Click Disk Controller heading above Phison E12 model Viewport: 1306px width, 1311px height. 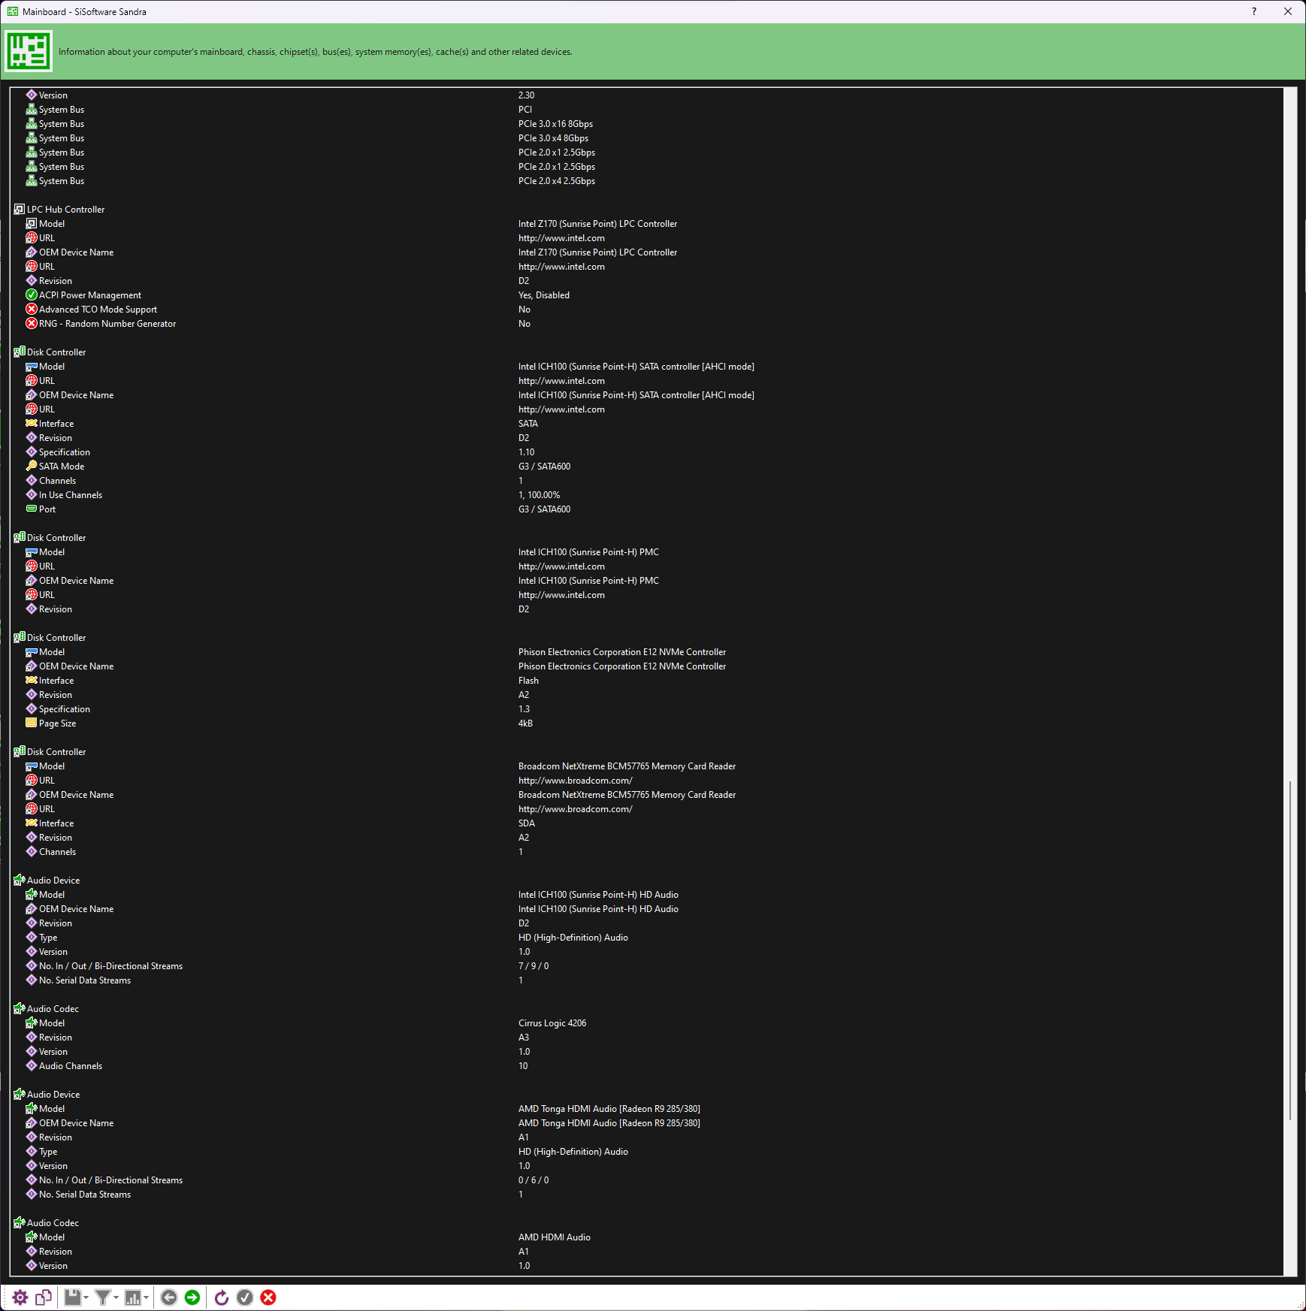[56, 638]
